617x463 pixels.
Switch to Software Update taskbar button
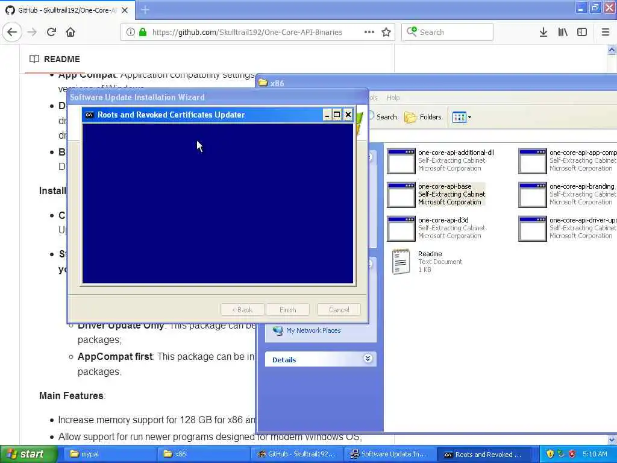[390, 455]
